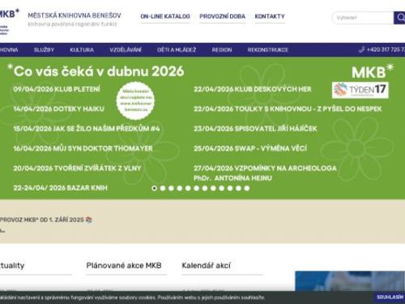The image size is (405, 304).
Task: Open the KULTURA menu
Action: (82, 50)
